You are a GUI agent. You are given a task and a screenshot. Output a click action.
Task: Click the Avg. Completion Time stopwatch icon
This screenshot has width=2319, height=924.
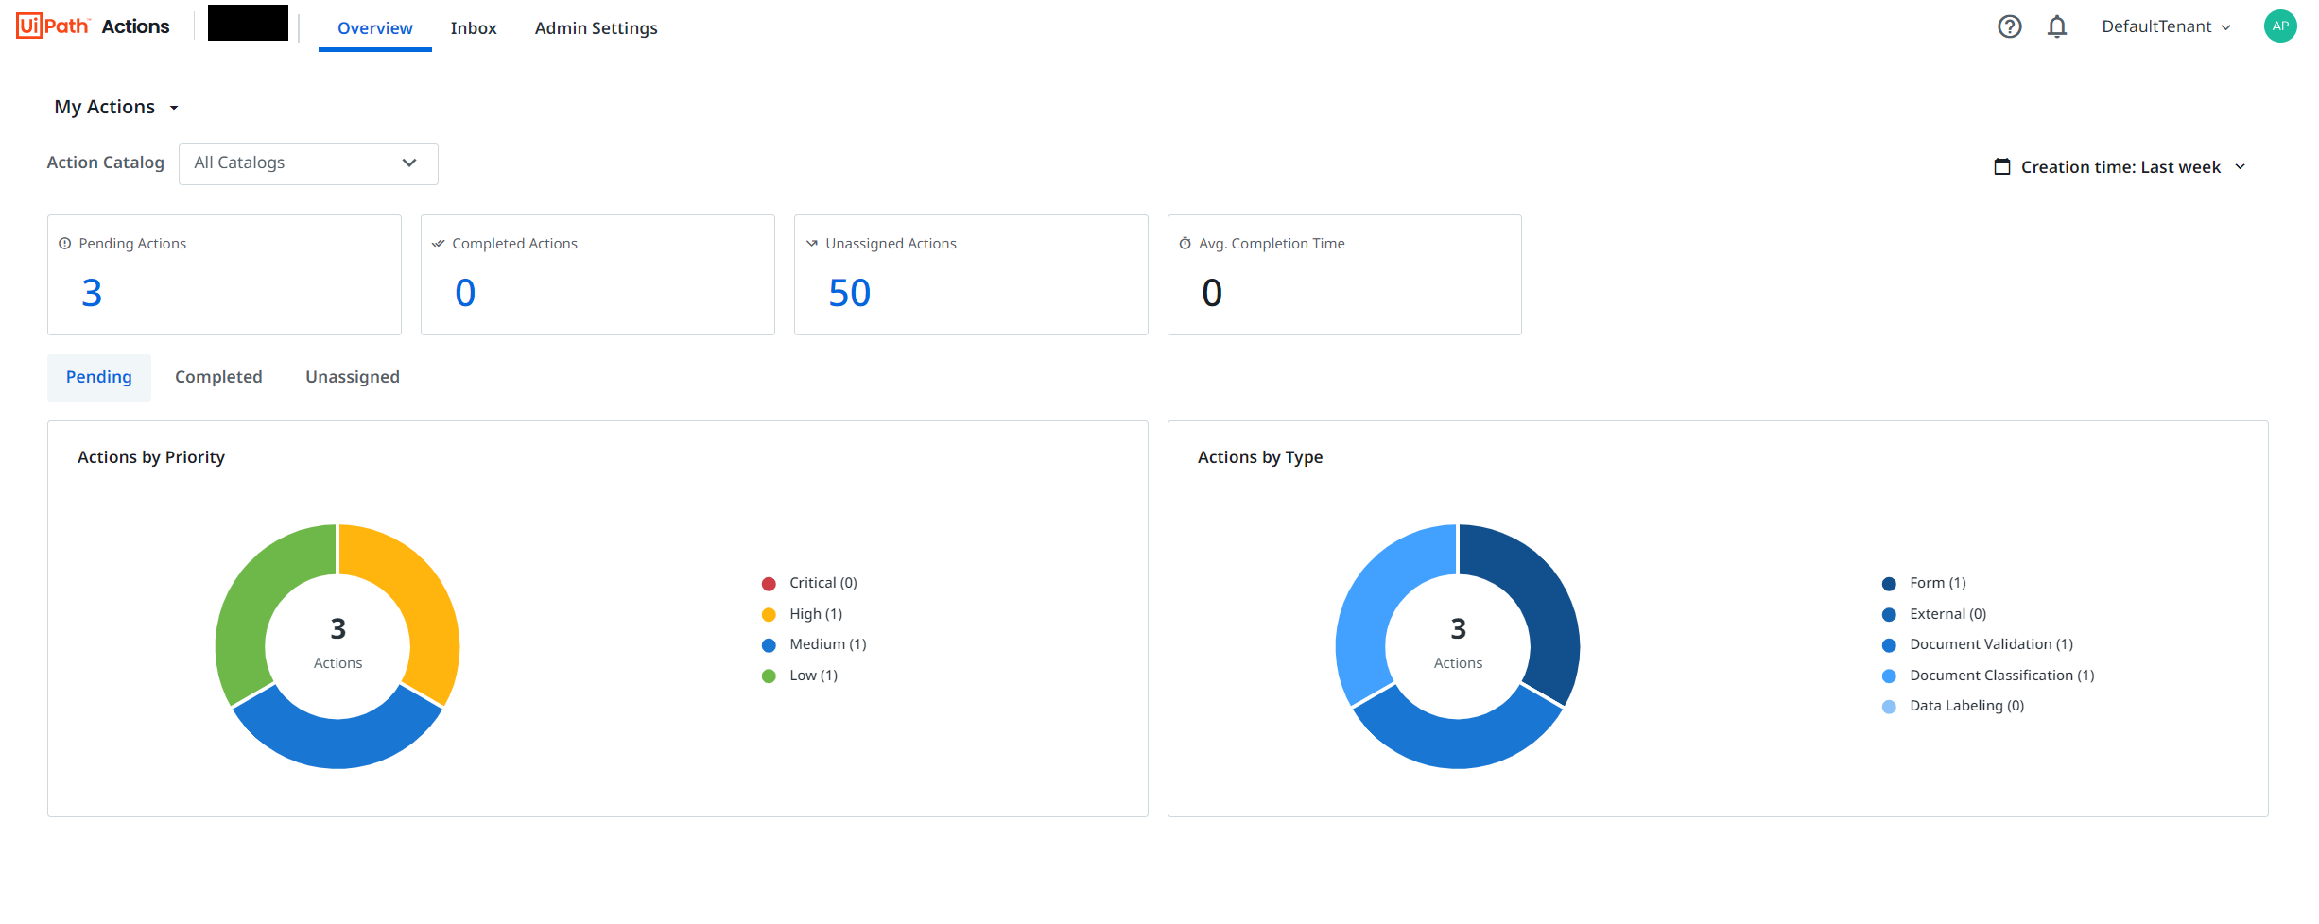(x=1185, y=244)
